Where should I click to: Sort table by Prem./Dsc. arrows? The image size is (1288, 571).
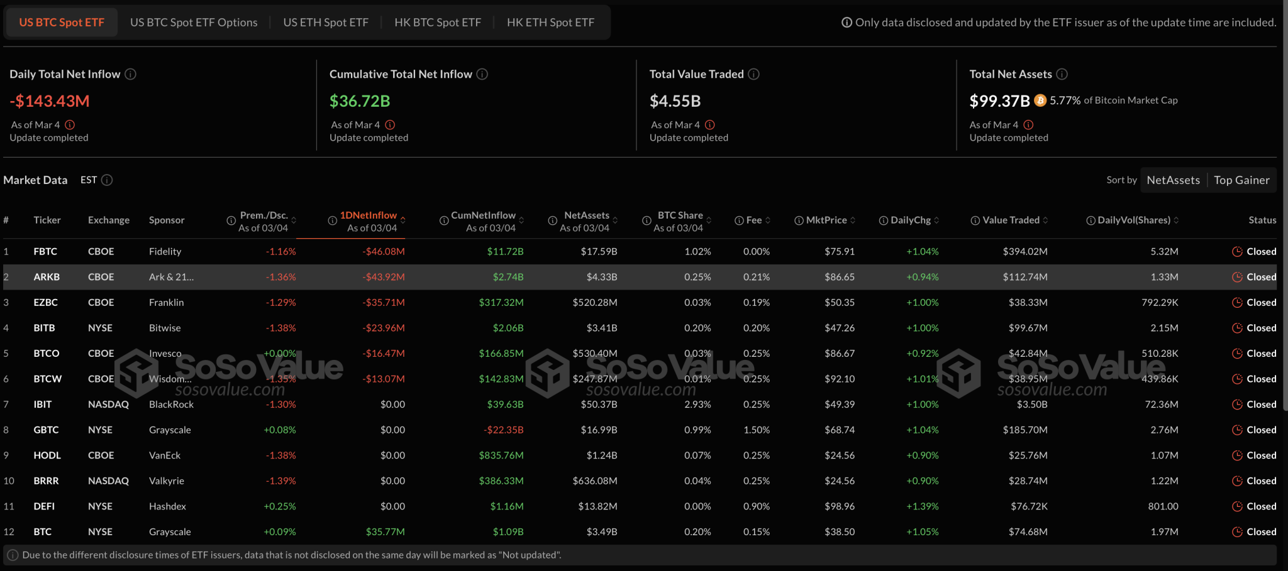point(294,220)
